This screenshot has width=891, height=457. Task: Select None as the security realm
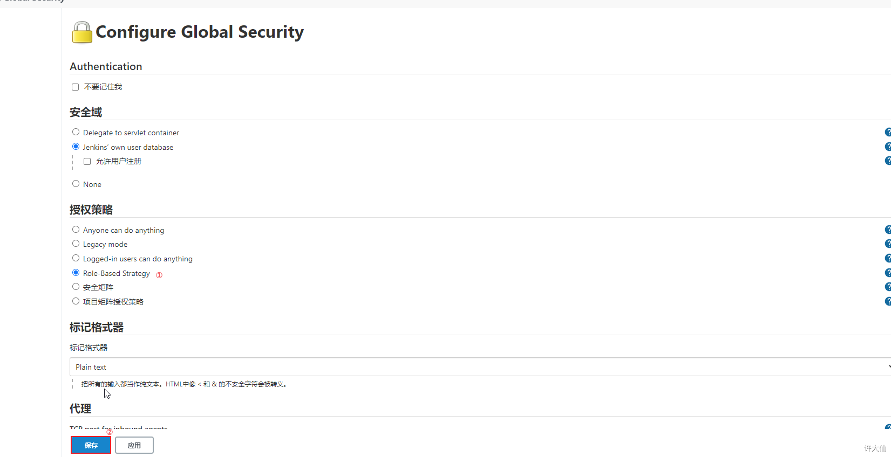tap(76, 184)
